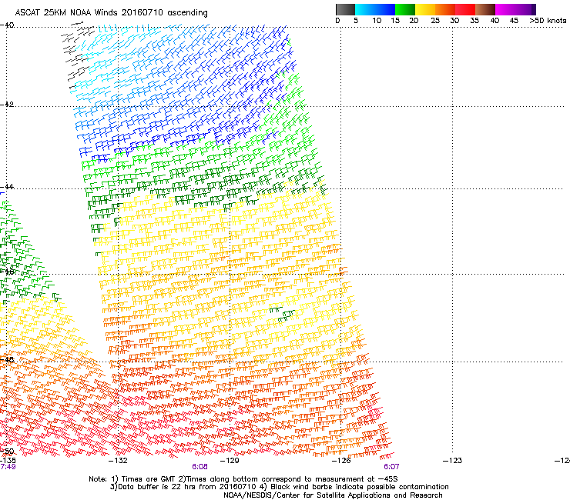
Task: Click the -42 latitude axis label
Action: point(7,104)
